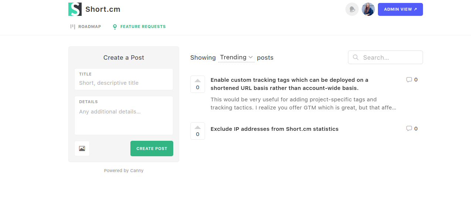Viewport: 471px width, 206px height.
Task: Click into the Search posts field
Action: [x=390, y=57]
